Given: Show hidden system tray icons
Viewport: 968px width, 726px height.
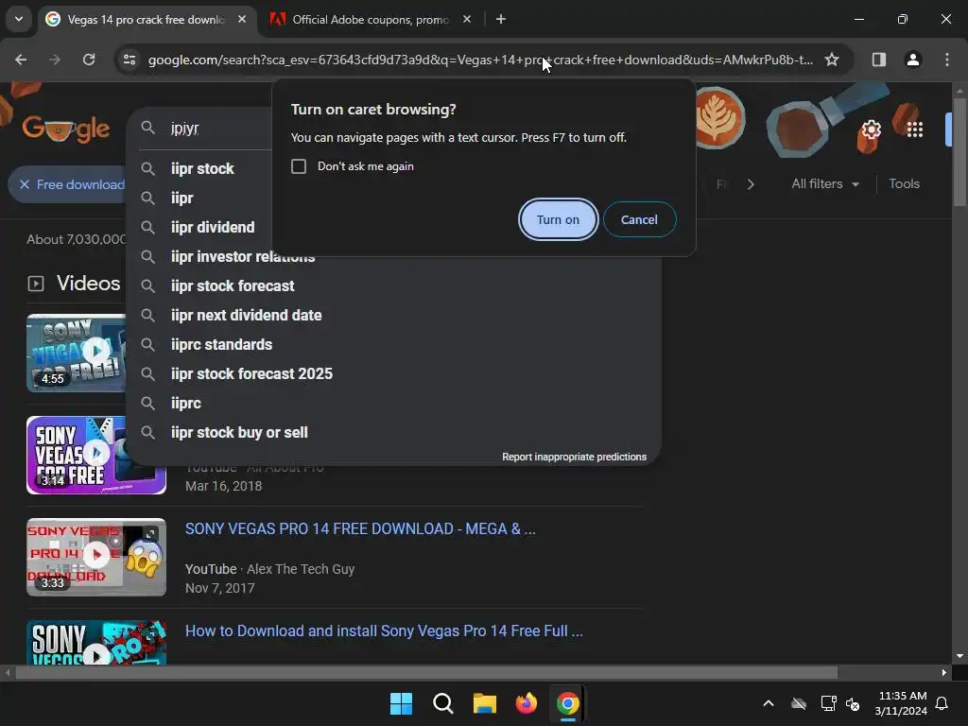Looking at the screenshot, I should point(768,703).
